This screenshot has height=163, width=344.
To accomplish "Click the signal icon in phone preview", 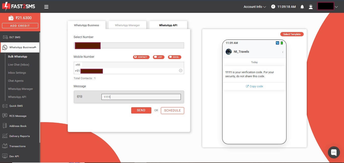I will pyautogui.click(x=278, y=43).
